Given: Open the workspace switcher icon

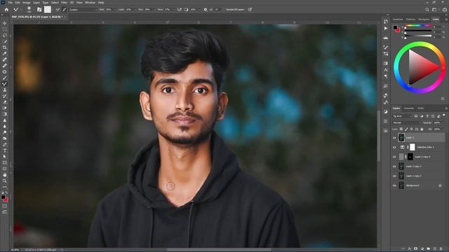Looking at the screenshot, I should click(x=434, y=9).
